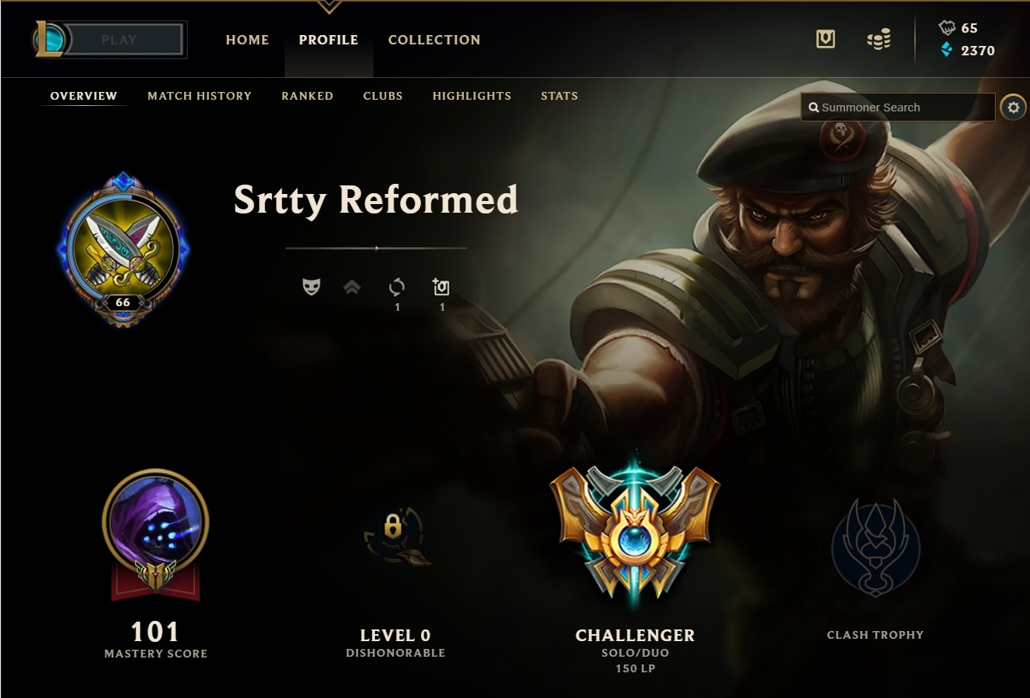Screen dimensions: 1030x698
Task: Open the Mastery Score champion portrait
Action: [x=155, y=521]
